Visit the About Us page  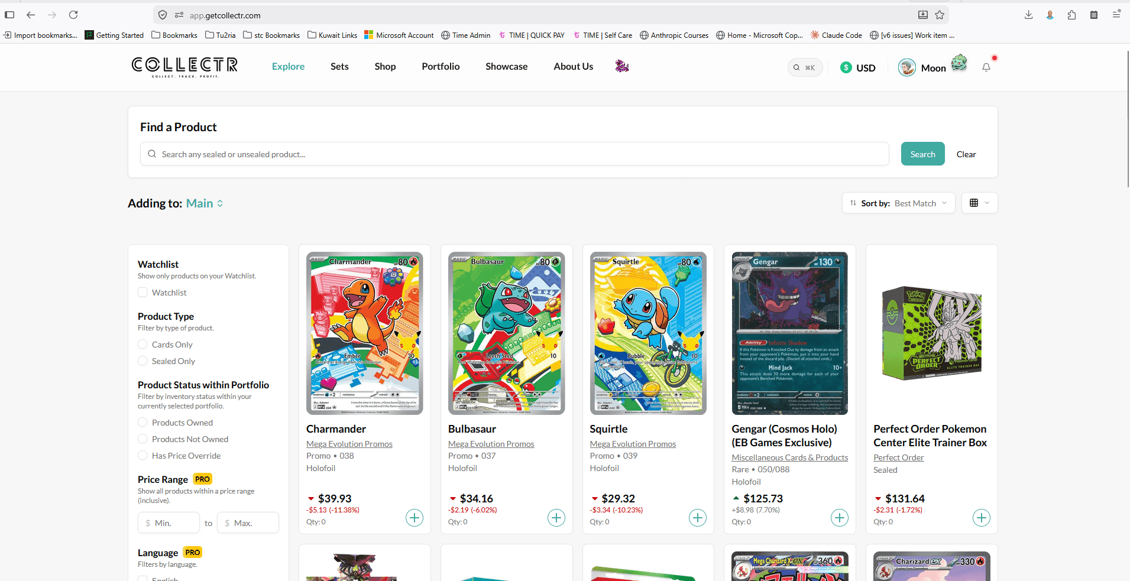tap(574, 66)
